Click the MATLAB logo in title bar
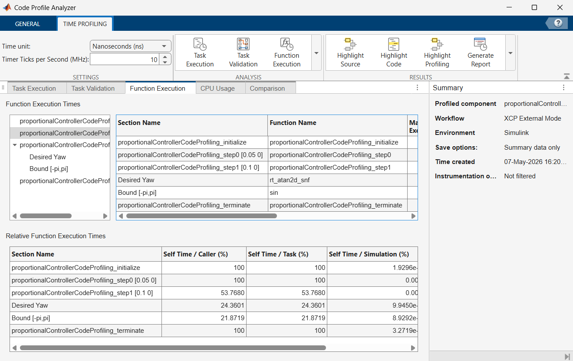The height and width of the screenshot is (361, 573). (x=7, y=7)
